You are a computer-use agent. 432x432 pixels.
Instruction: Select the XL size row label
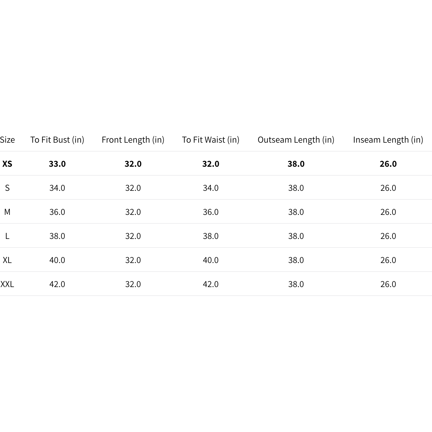pos(7,260)
